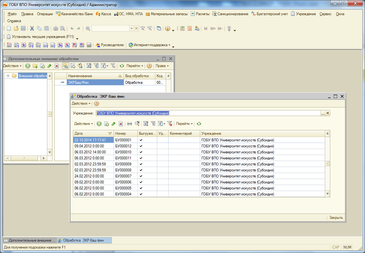365x253 pixels.
Task: Open help icon next to Права dropdown
Action: pyautogui.click(x=149, y=66)
